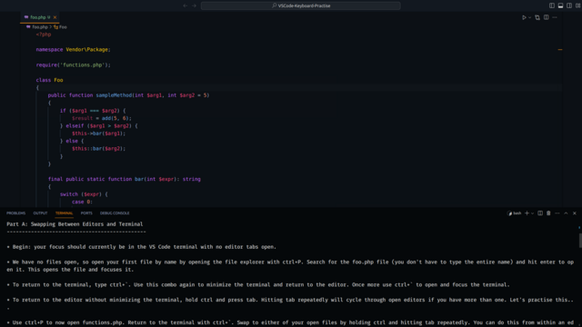Click the class Foo declaration
582x327 pixels.
(49, 80)
